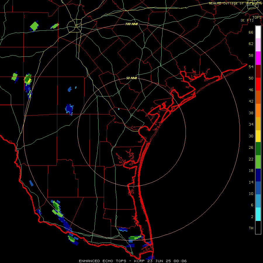Pick the medium blue legend swatch
Screen dimensions: 263x263
click(258, 188)
